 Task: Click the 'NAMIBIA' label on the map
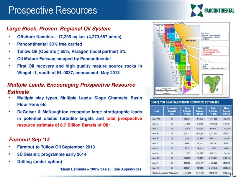pos(191,41)
